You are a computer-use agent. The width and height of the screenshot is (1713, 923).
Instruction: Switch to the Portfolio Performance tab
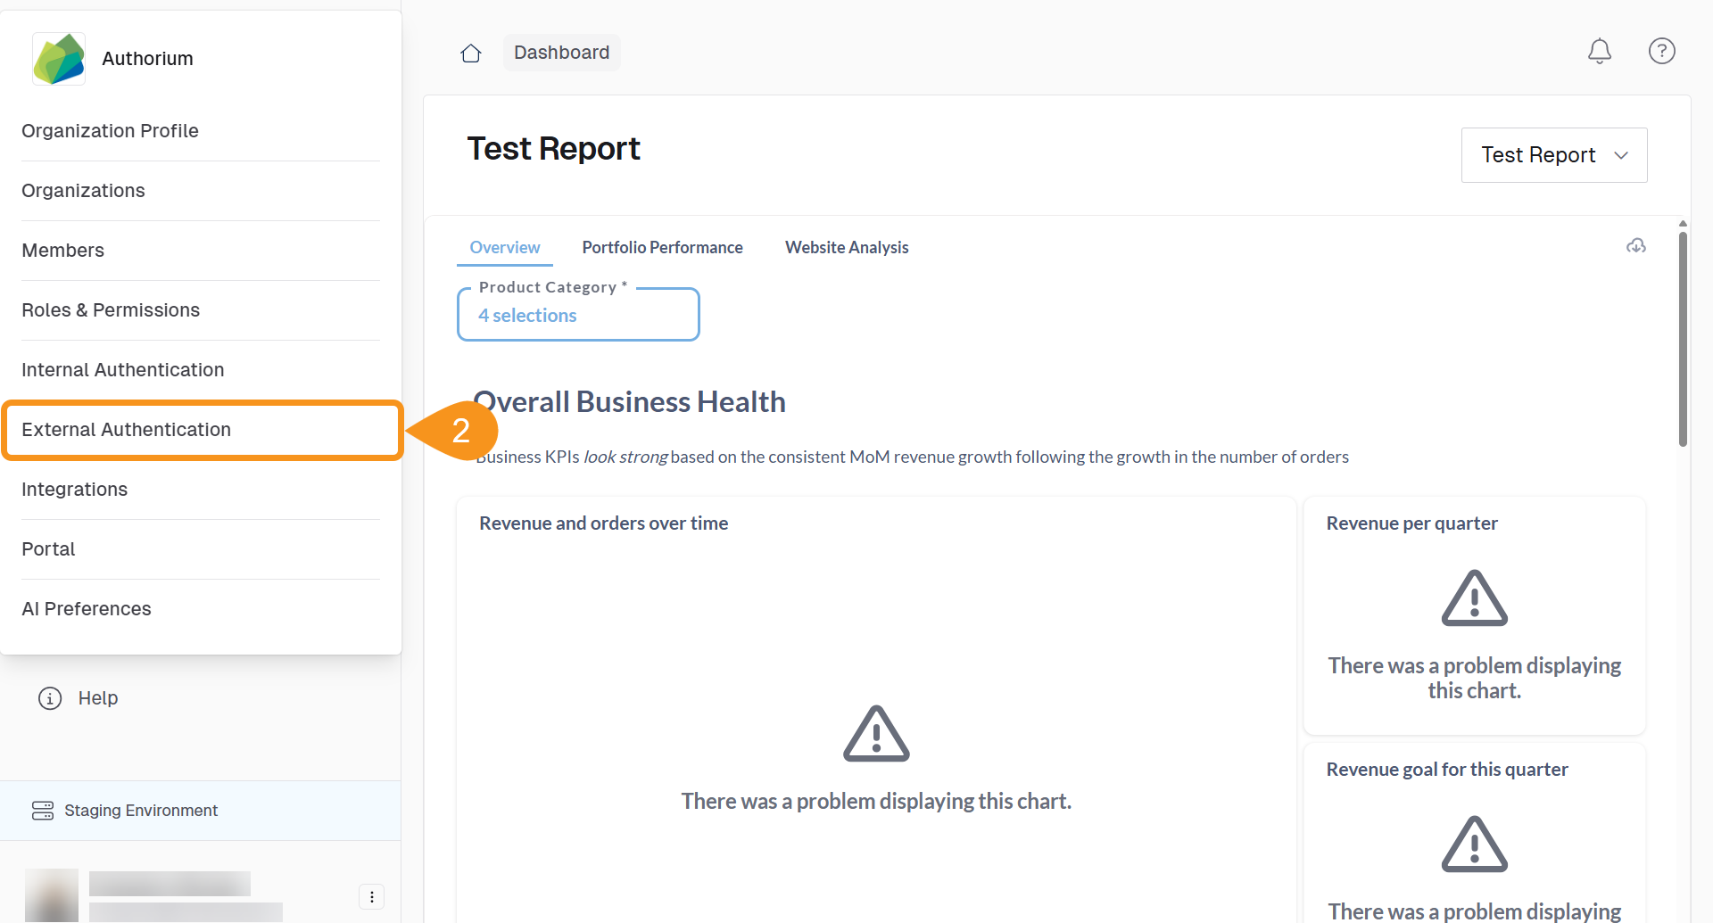pyautogui.click(x=662, y=248)
